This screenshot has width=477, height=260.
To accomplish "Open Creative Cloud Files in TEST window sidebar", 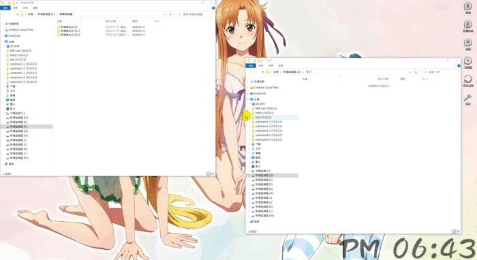I will [x=264, y=88].
